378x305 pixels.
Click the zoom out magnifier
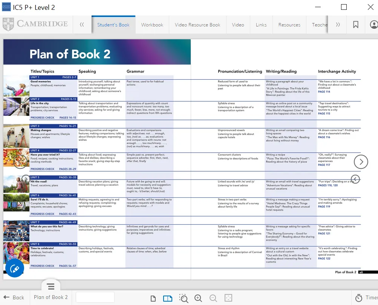point(213,298)
